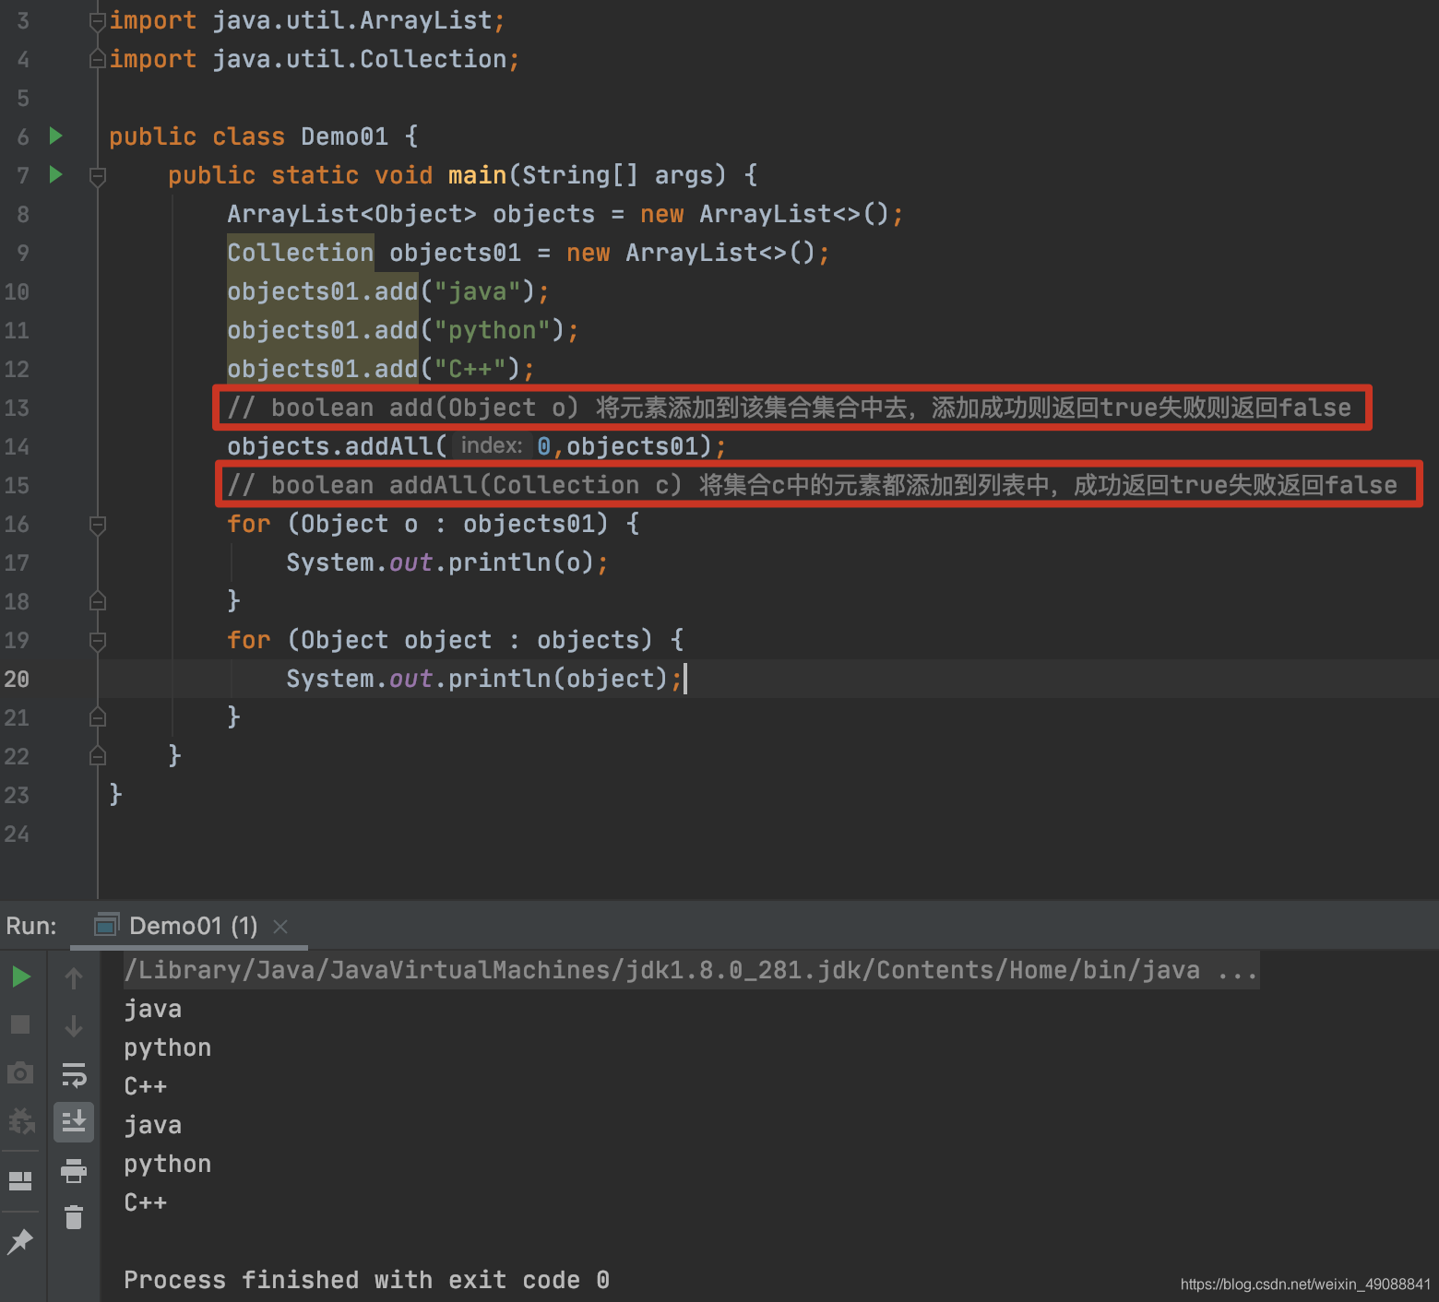Fold end of imports at line 4

[97, 59]
